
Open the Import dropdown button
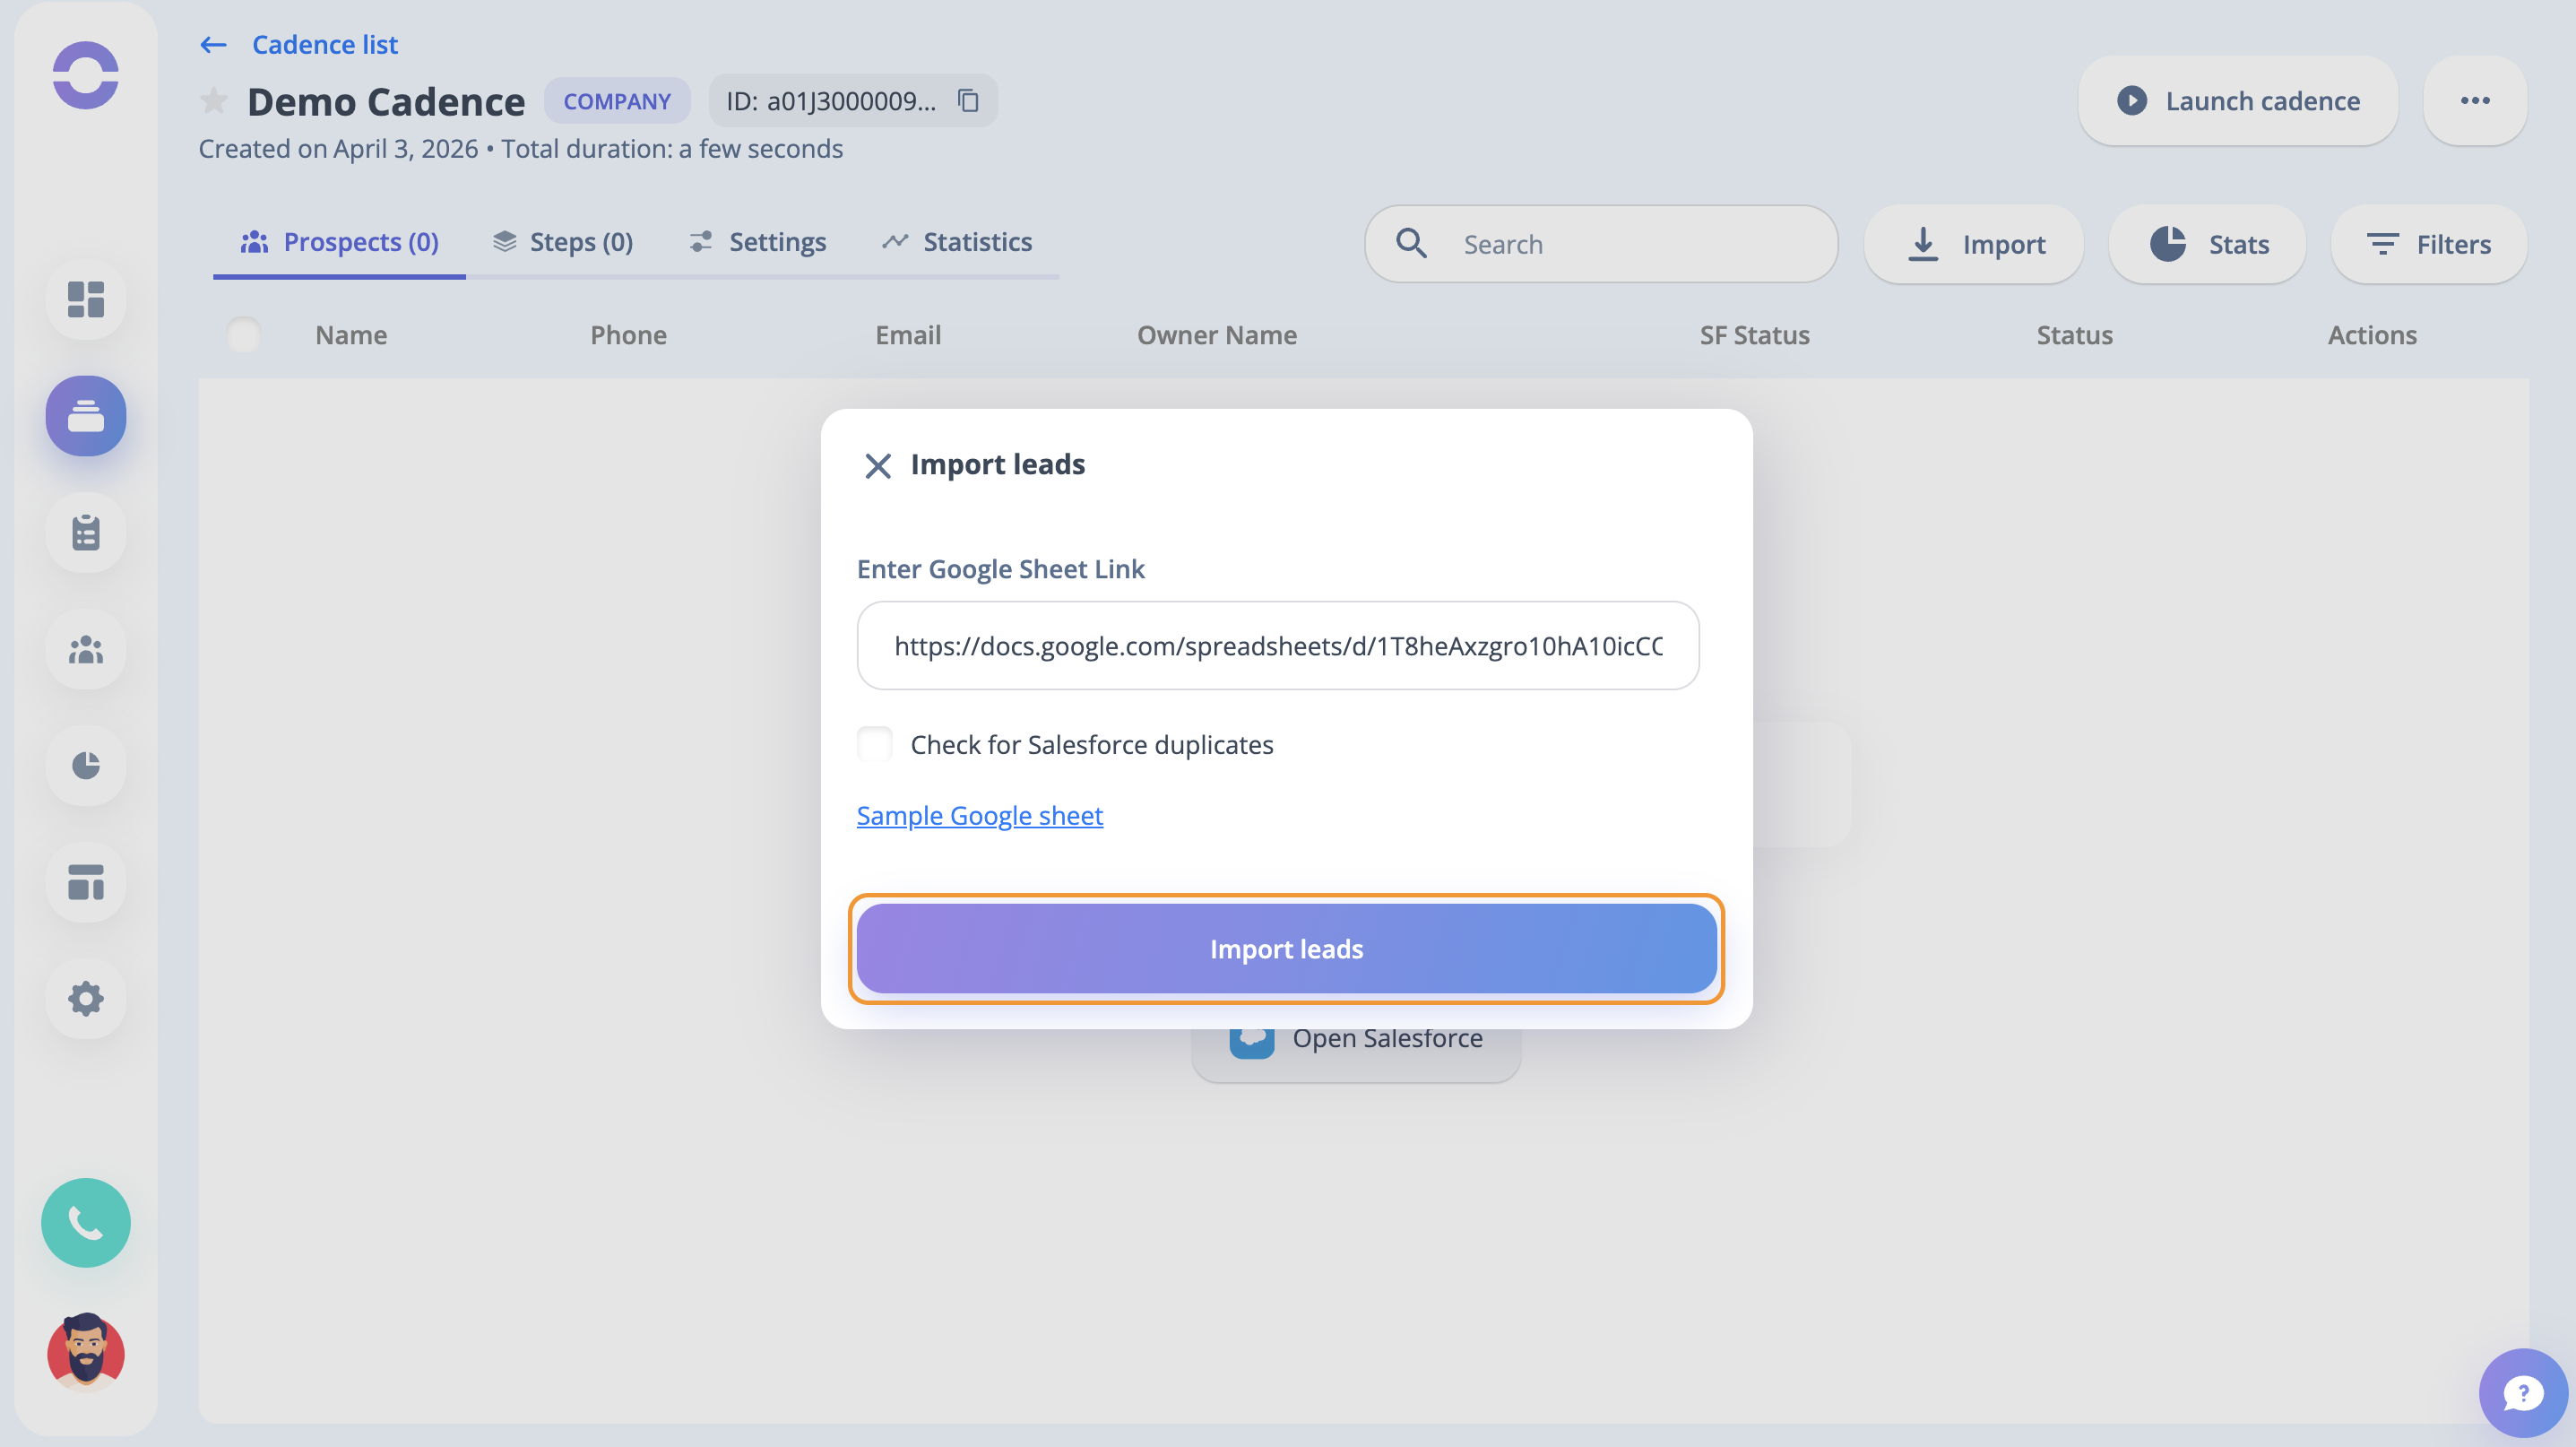click(1974, 244)
